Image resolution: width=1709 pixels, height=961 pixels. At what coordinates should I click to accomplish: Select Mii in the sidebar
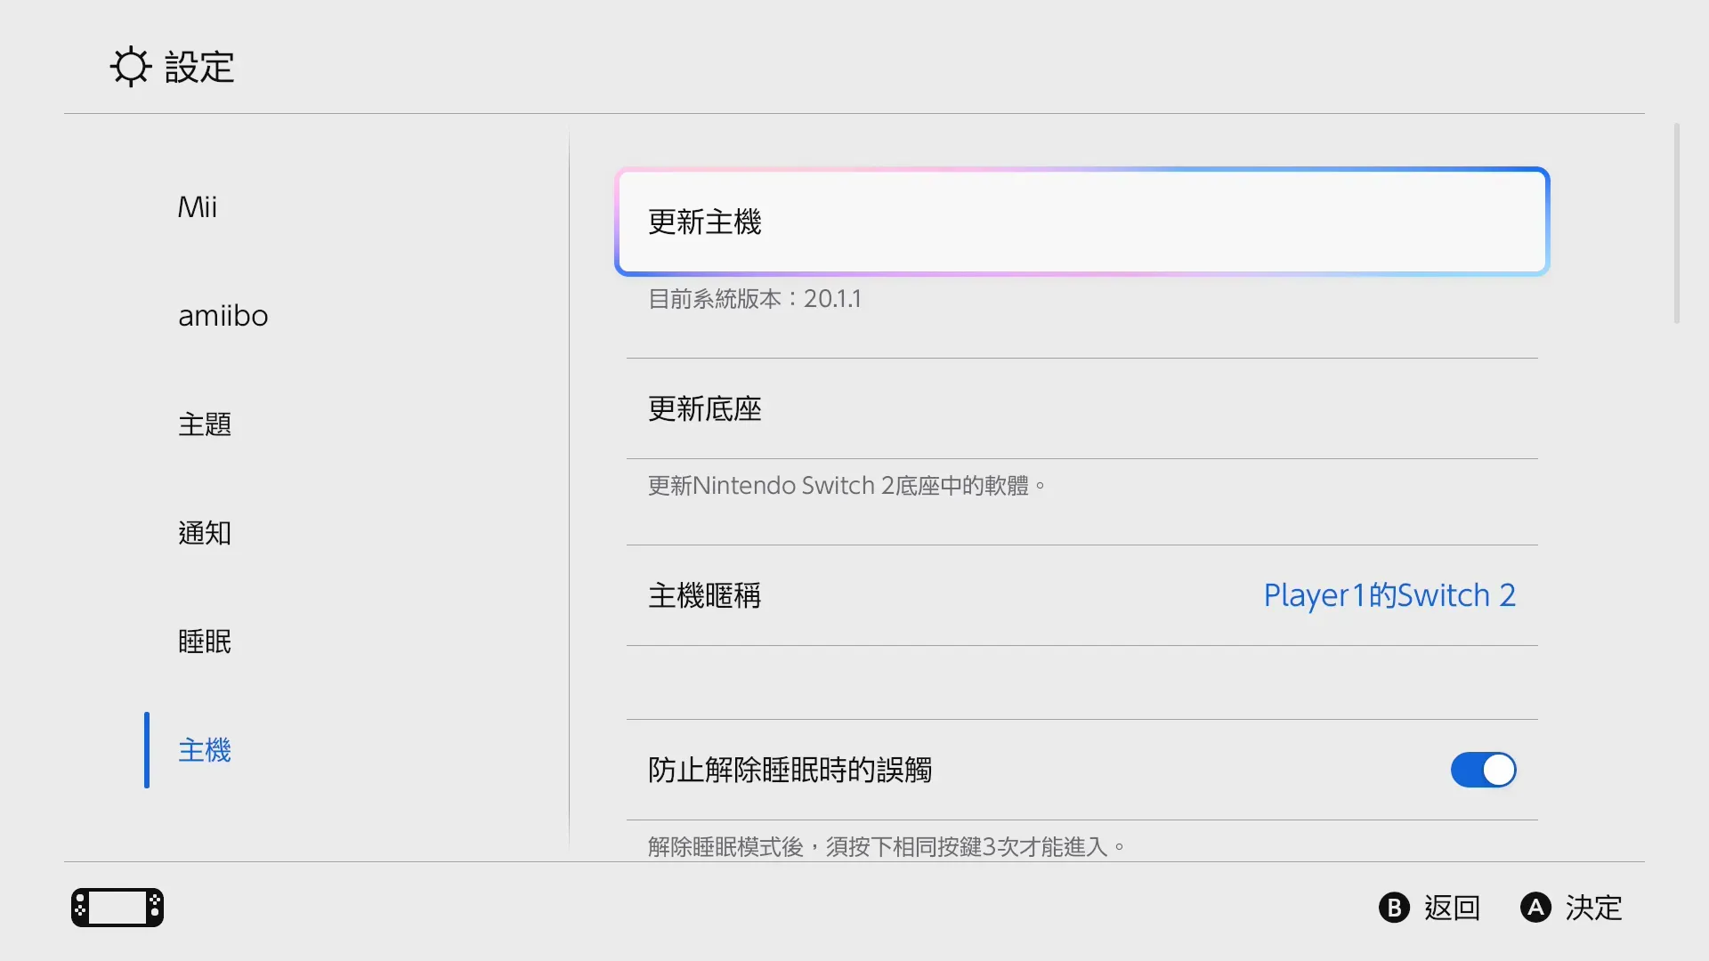point(198,207)
